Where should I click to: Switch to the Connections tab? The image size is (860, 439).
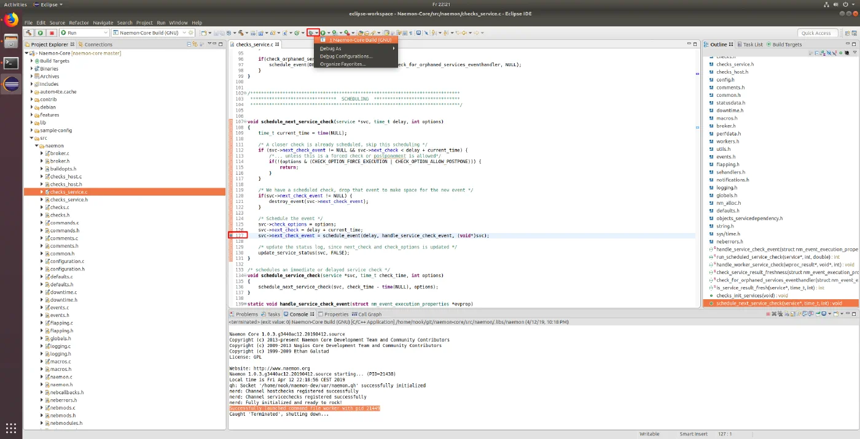(x=95, y=44)
